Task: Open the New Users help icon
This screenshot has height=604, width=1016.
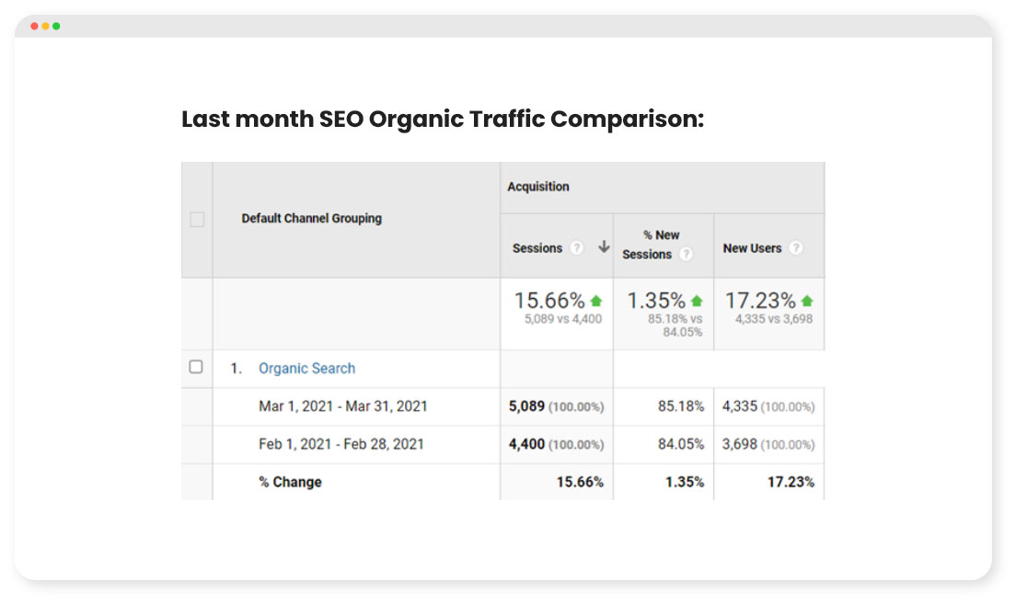Action: (796, 248)
